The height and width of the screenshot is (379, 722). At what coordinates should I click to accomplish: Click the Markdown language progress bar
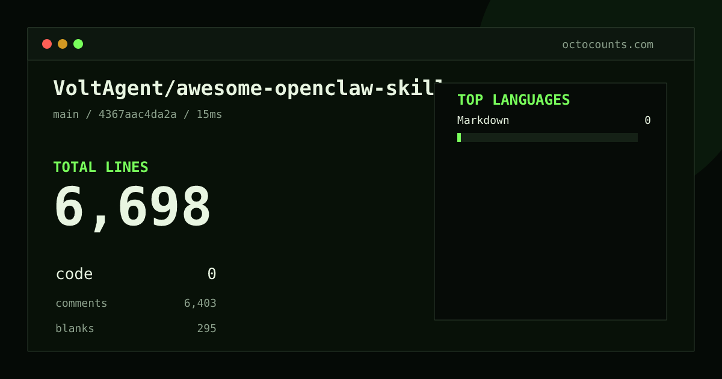(548, 137)
